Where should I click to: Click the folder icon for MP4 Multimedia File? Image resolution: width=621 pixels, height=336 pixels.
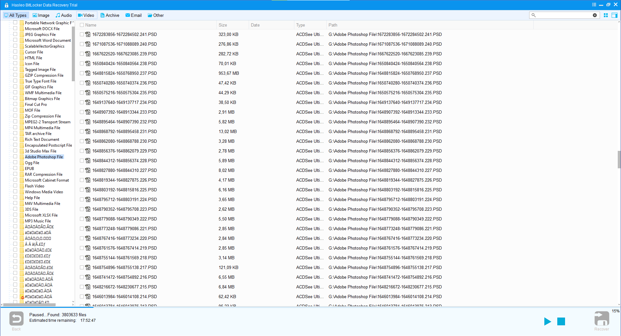point(22,128)
